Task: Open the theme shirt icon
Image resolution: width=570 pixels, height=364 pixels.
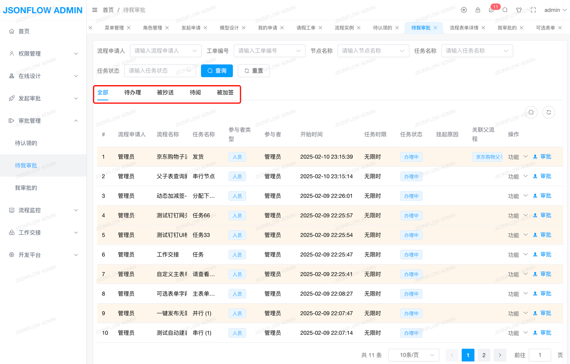Action: coord(519,10)
